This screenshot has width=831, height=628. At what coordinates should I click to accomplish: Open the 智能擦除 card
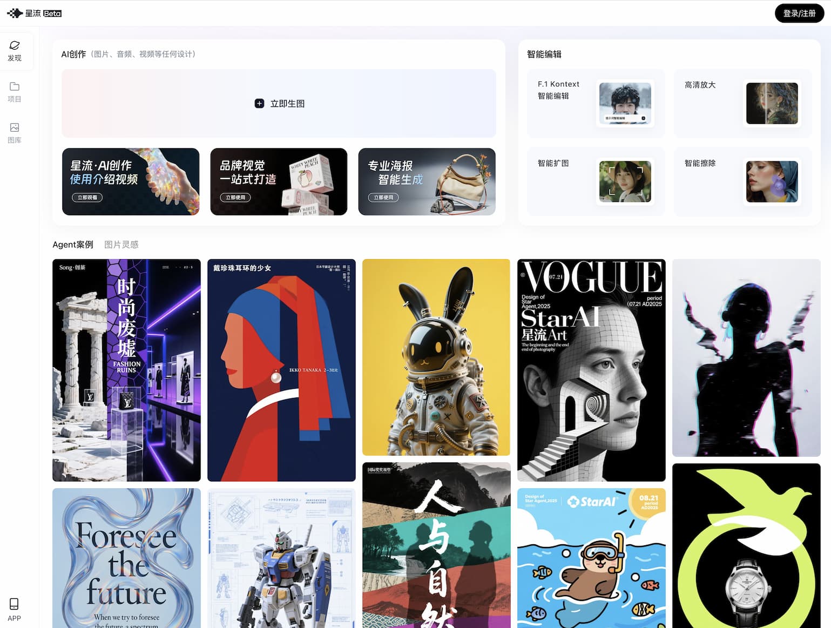pyautogui.click(x=742, y=181)
